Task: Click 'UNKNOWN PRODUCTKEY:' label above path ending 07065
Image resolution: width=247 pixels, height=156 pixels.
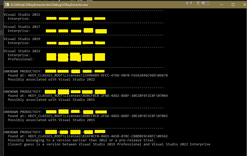Action: pos(23,112)
